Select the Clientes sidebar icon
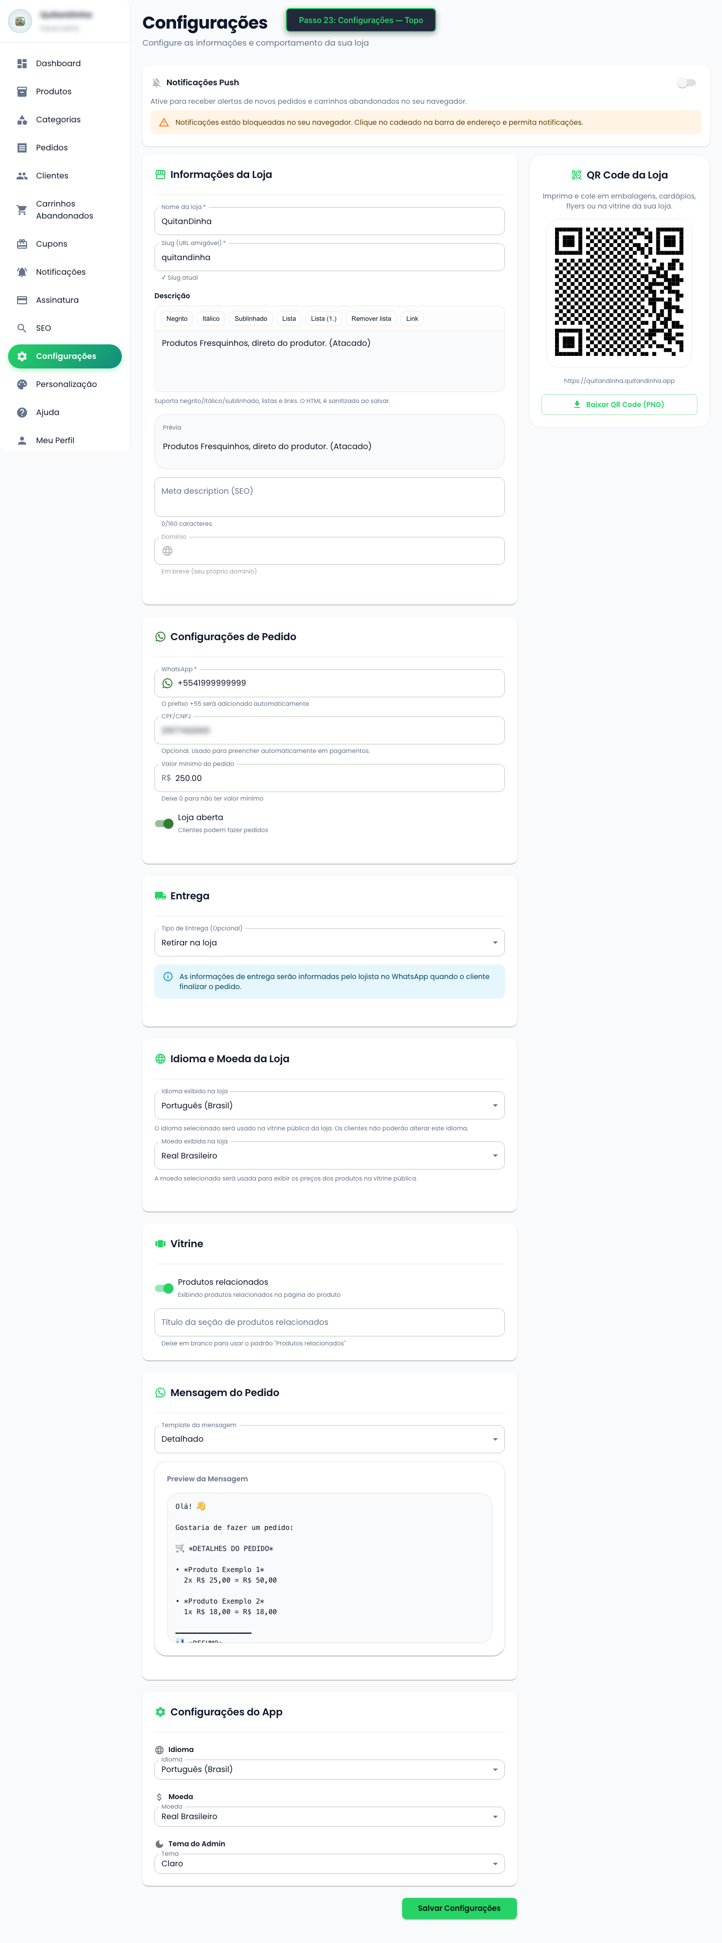This screenshot has height=1943, width=722. coord(21,175)
